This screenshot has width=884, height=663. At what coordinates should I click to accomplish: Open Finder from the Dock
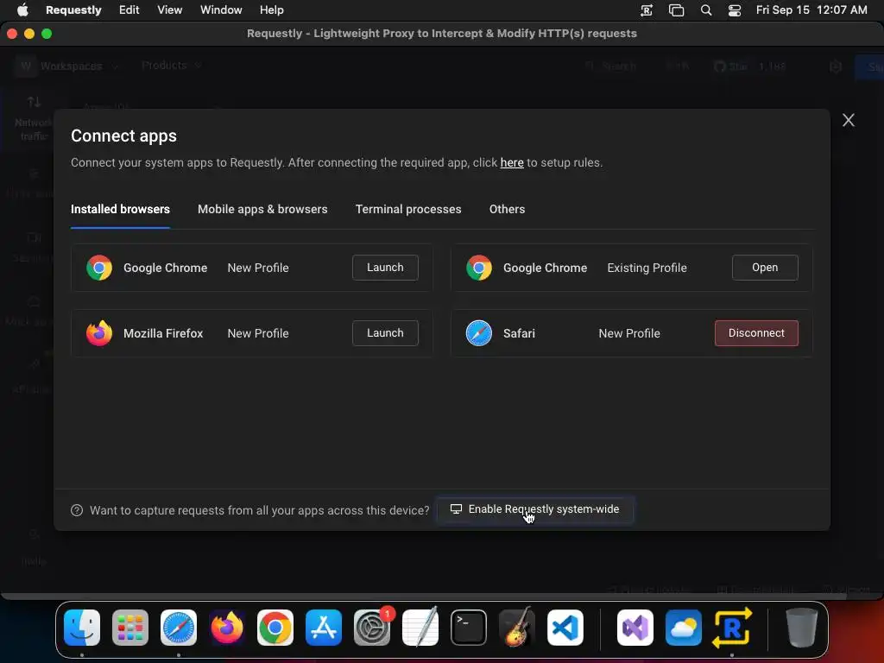82,628
